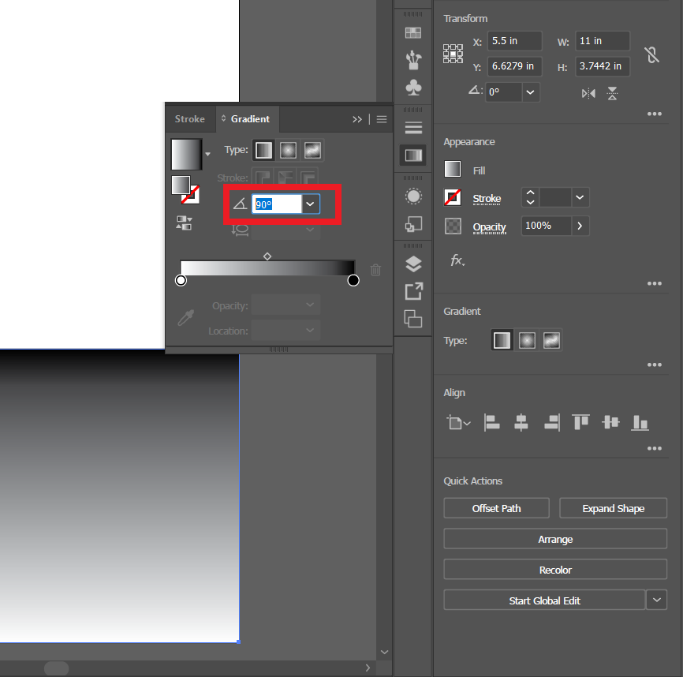Select the black gradient stop on the slider
The image size is (683, 677).
pyautogui.click(x=353, y=280)
